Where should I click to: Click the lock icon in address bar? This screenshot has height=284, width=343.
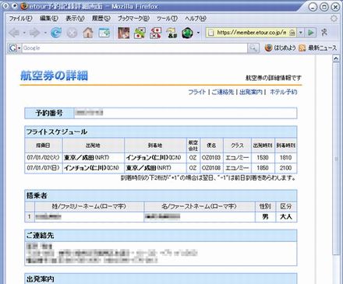292,33
